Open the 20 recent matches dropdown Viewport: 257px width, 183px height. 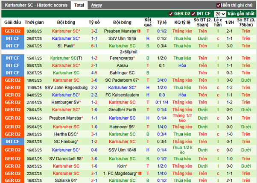click(x=220, y=14)
